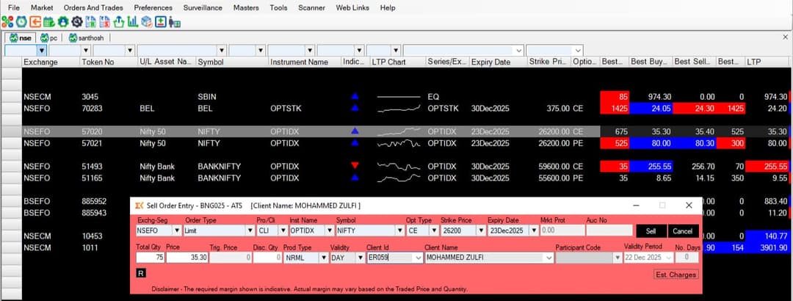
Task: Click the Price field showing 35.30
Action: tap(188, 258)
